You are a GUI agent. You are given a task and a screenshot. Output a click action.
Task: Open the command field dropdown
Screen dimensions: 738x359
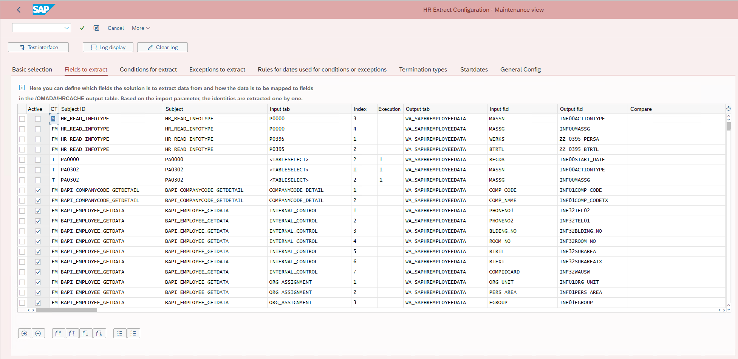(x=67, y=28)
